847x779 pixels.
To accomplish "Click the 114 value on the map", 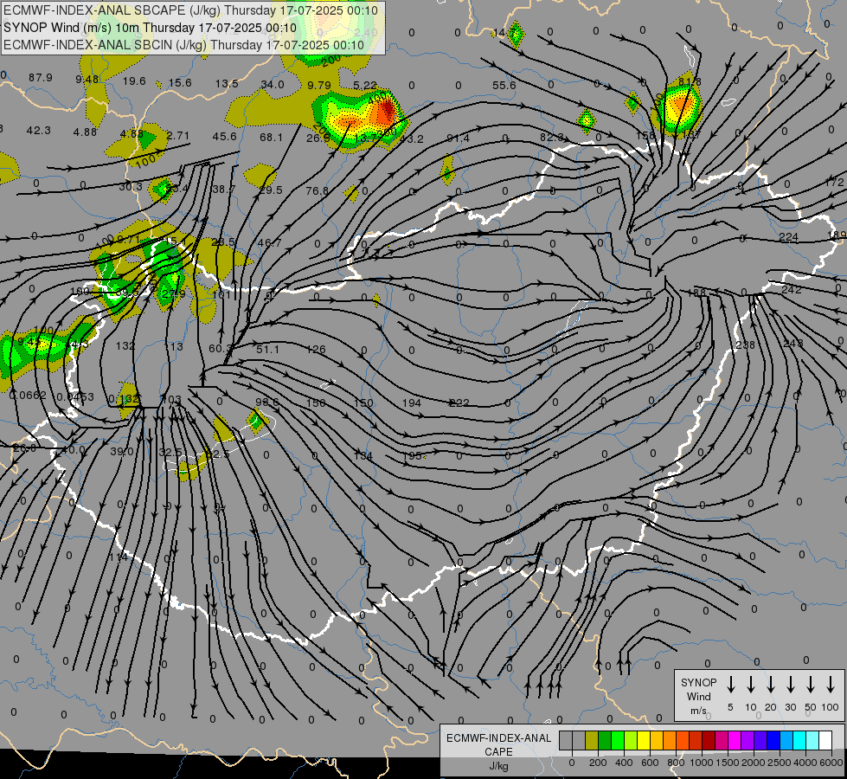I will coord(119,557).
